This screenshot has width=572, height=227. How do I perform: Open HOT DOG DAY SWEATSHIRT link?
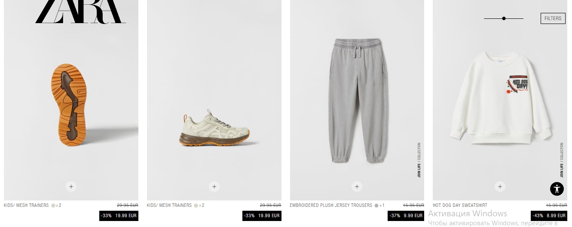(x=460, y=206)
